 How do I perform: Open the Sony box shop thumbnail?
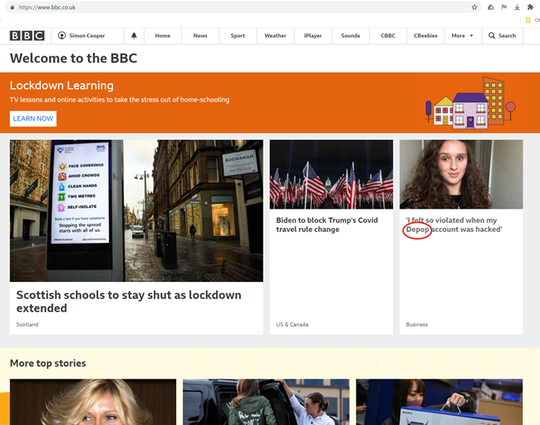pos(439,402)
